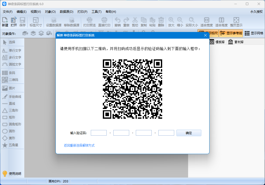Select the 菱形 diamond tool
265x185 pixels.
click(12, 138)
